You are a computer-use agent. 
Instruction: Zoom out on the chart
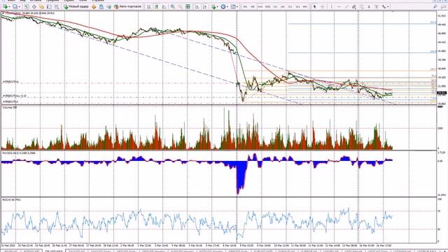[181, 6]
